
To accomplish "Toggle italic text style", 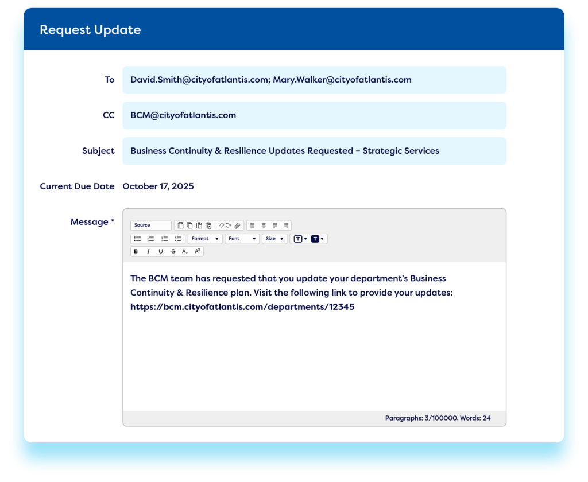I will [148, 251].
